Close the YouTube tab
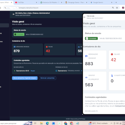 pyautogui.click(x=37, y=2)
